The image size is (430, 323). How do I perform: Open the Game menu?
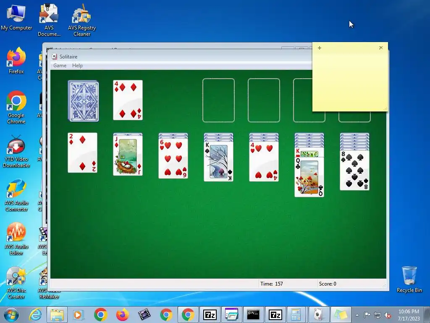(x=60, y=65)
